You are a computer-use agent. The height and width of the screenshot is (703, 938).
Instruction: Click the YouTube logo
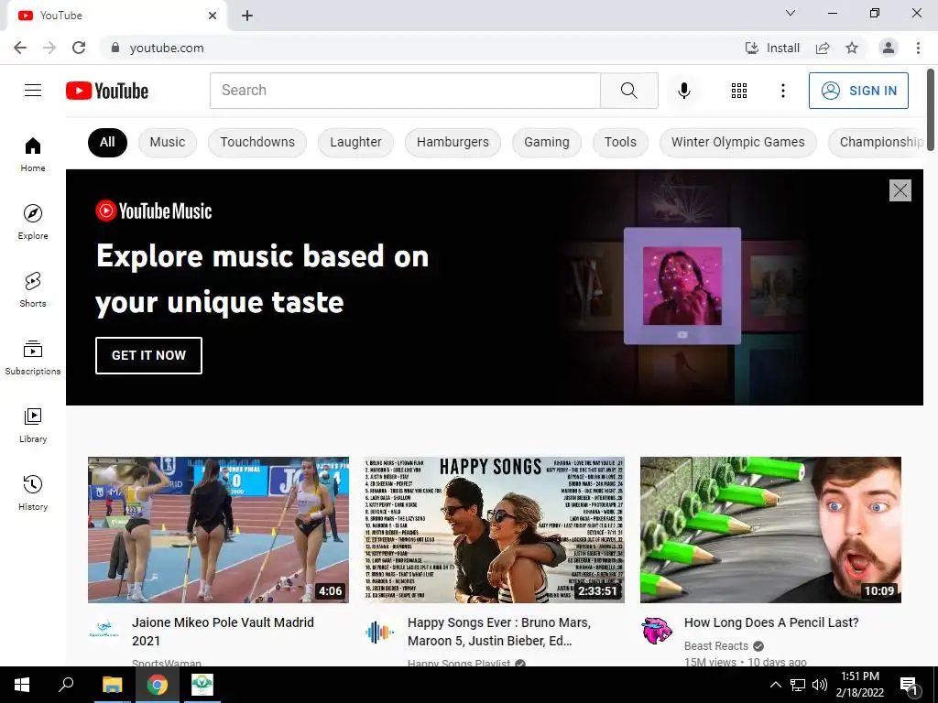pos(107,91)
